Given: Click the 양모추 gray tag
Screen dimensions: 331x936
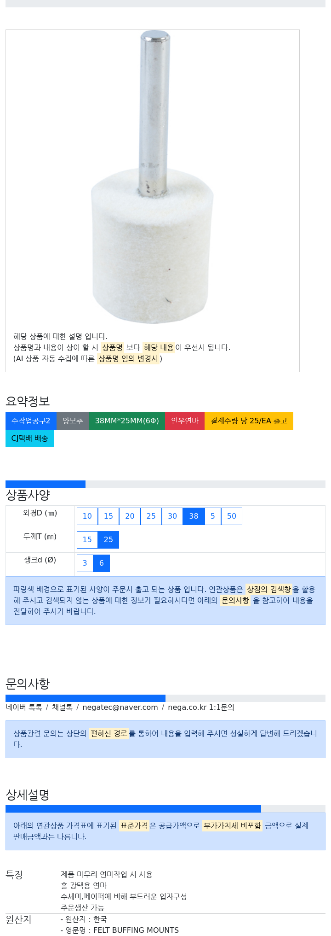Looking at the screenshot, I should (73, 421).
